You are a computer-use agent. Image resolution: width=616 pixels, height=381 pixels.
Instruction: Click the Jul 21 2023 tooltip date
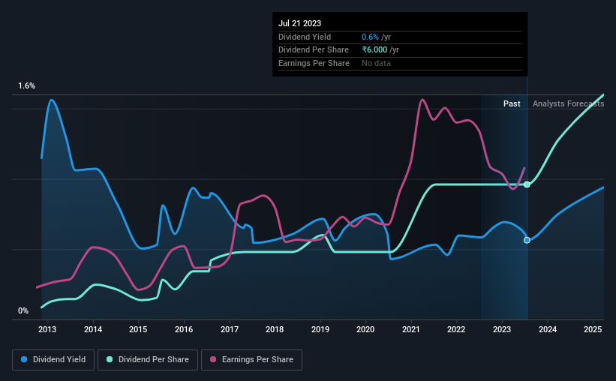click(x=300, y=23)
